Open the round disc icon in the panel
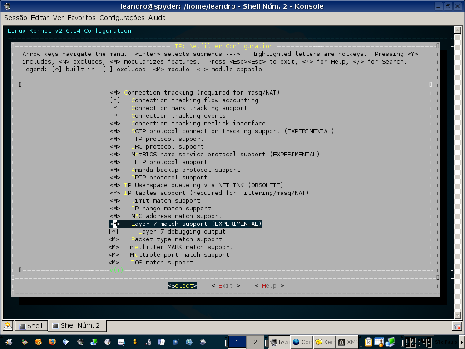Screen dimensions: 465x349 [x=107, y=342]
